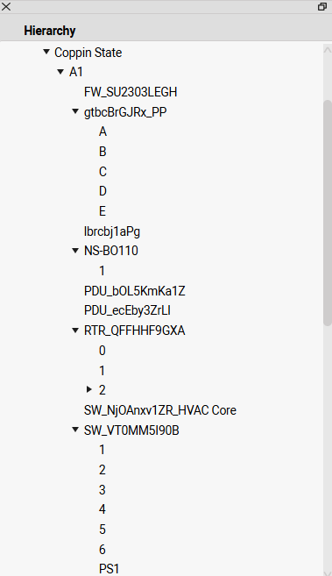The width and height of the screenshot is (332, 576).
Task: Collapse the RTR_QFFHHF9GXA node arrow
Action: (x=75, y=331)
